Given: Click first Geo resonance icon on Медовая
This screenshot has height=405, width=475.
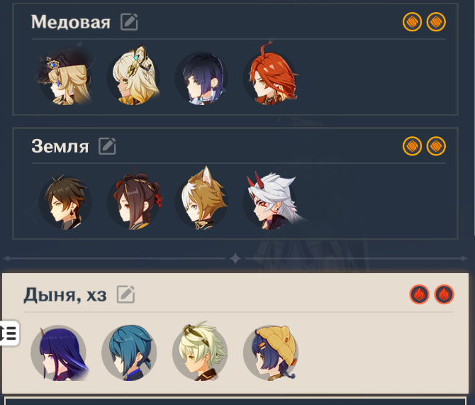Looking at the screenshot, I should [412, 22].
